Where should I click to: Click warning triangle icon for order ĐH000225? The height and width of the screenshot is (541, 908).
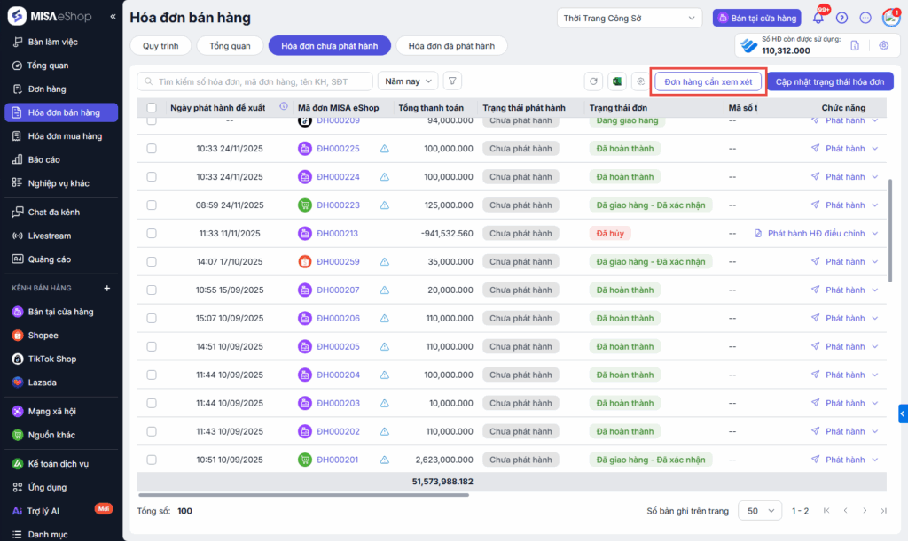click(x=385, y=149)
